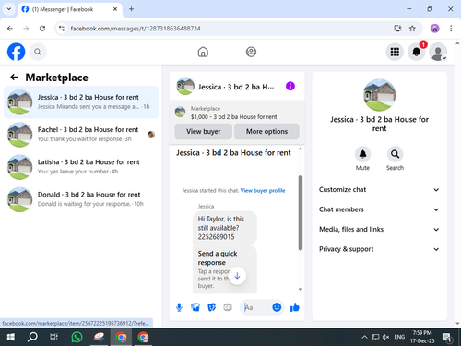Close the Messenger | Facebook tab

(x=115, y=9)
